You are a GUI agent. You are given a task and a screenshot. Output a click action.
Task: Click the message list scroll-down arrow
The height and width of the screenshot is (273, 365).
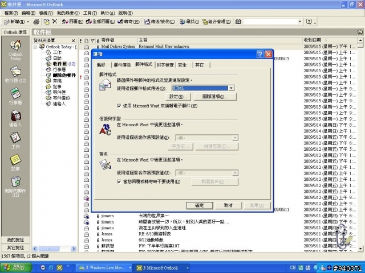360,249
